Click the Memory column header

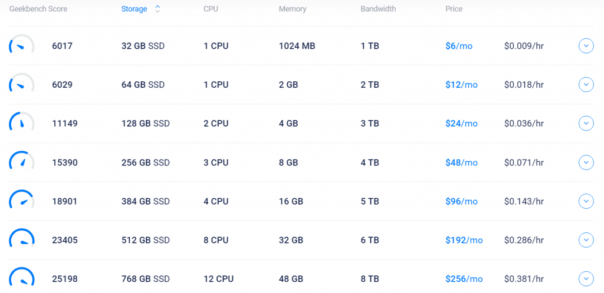293,9
